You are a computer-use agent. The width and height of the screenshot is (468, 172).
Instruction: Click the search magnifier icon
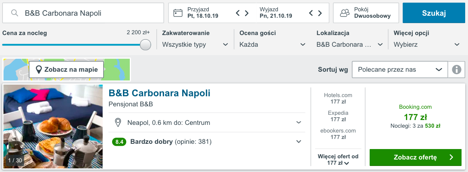pos(15,13)
